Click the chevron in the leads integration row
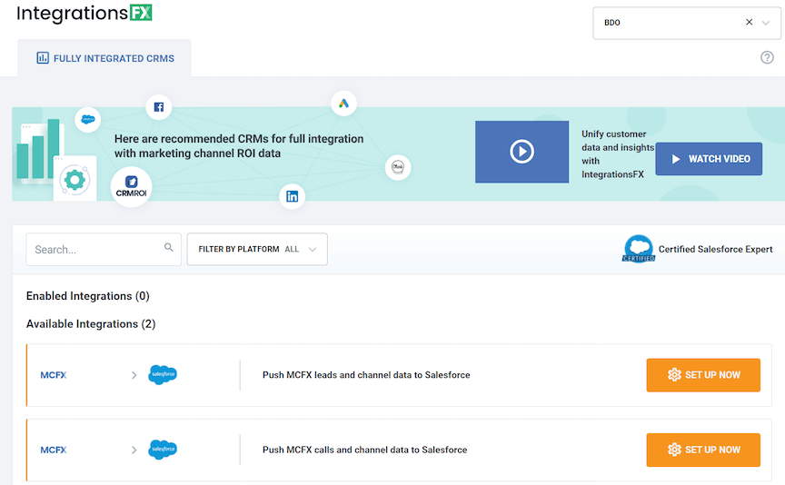 [x=134, y=375]
